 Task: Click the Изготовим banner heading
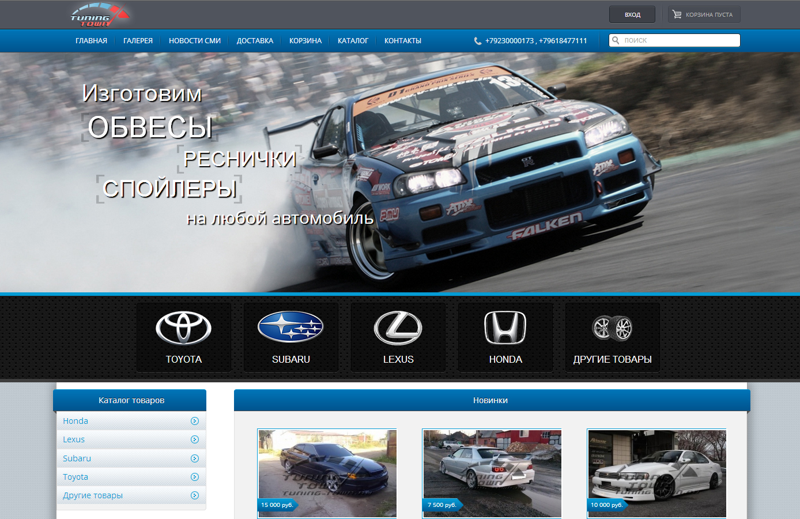(142, 93)
